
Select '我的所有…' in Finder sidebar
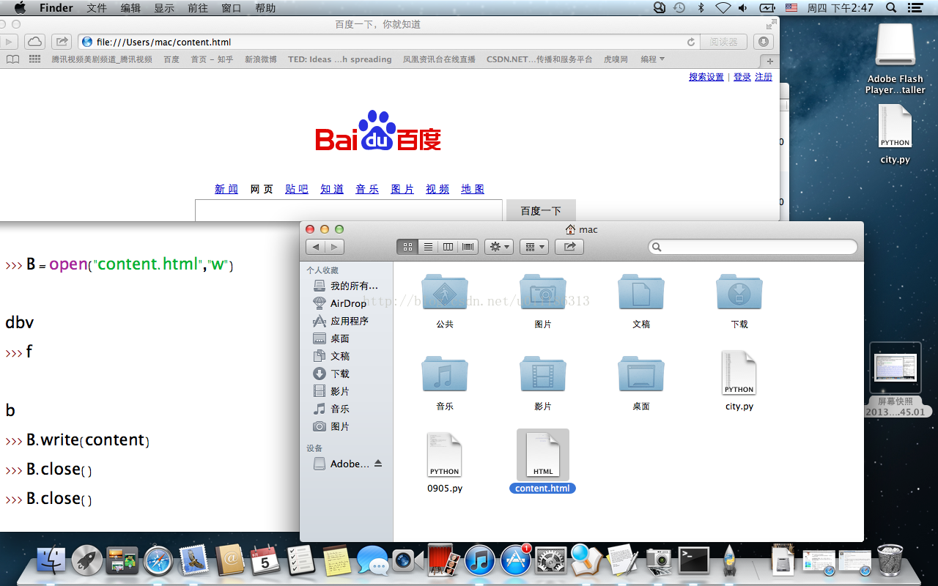tap(346, 286)
